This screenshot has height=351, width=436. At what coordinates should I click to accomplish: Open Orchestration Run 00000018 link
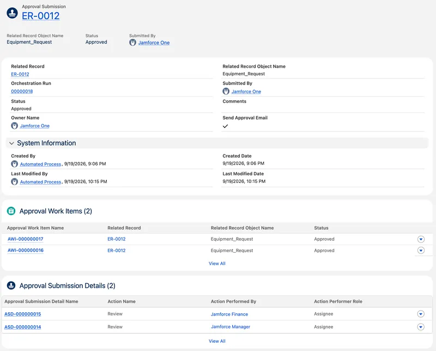coord(22,91)
